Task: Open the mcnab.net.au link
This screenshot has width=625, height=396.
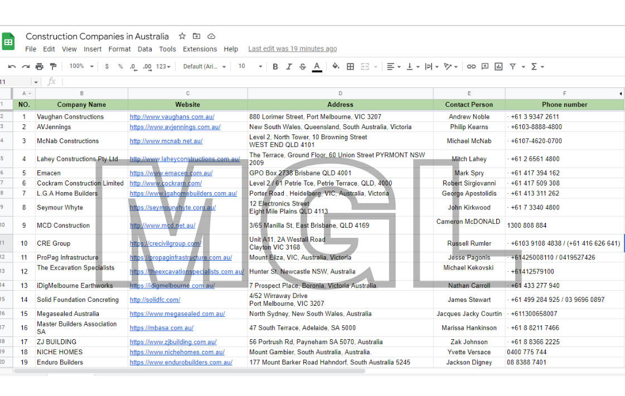Action: (x=166, y=141)
